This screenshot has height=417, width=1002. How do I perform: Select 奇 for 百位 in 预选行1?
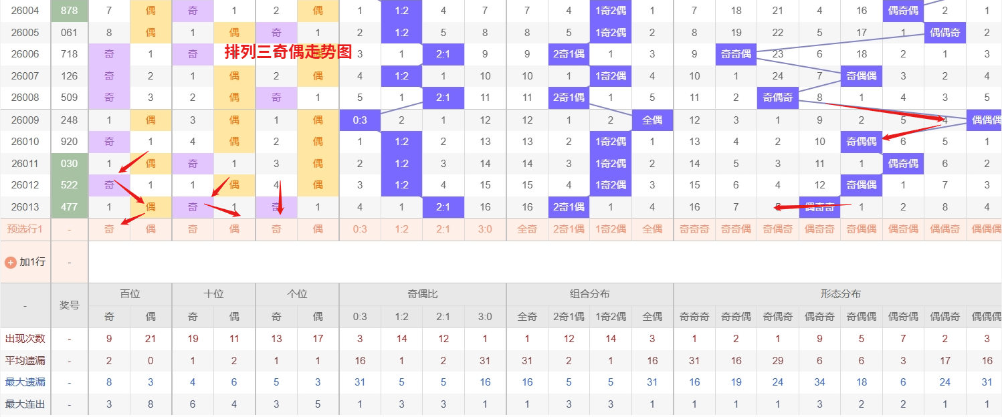tap(109, 229)
